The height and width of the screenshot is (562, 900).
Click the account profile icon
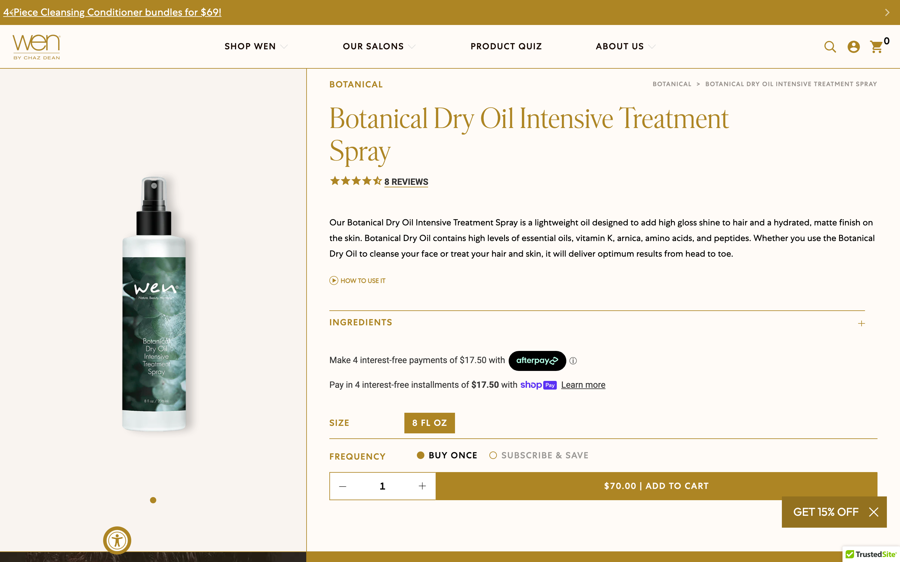click(853, 47)
